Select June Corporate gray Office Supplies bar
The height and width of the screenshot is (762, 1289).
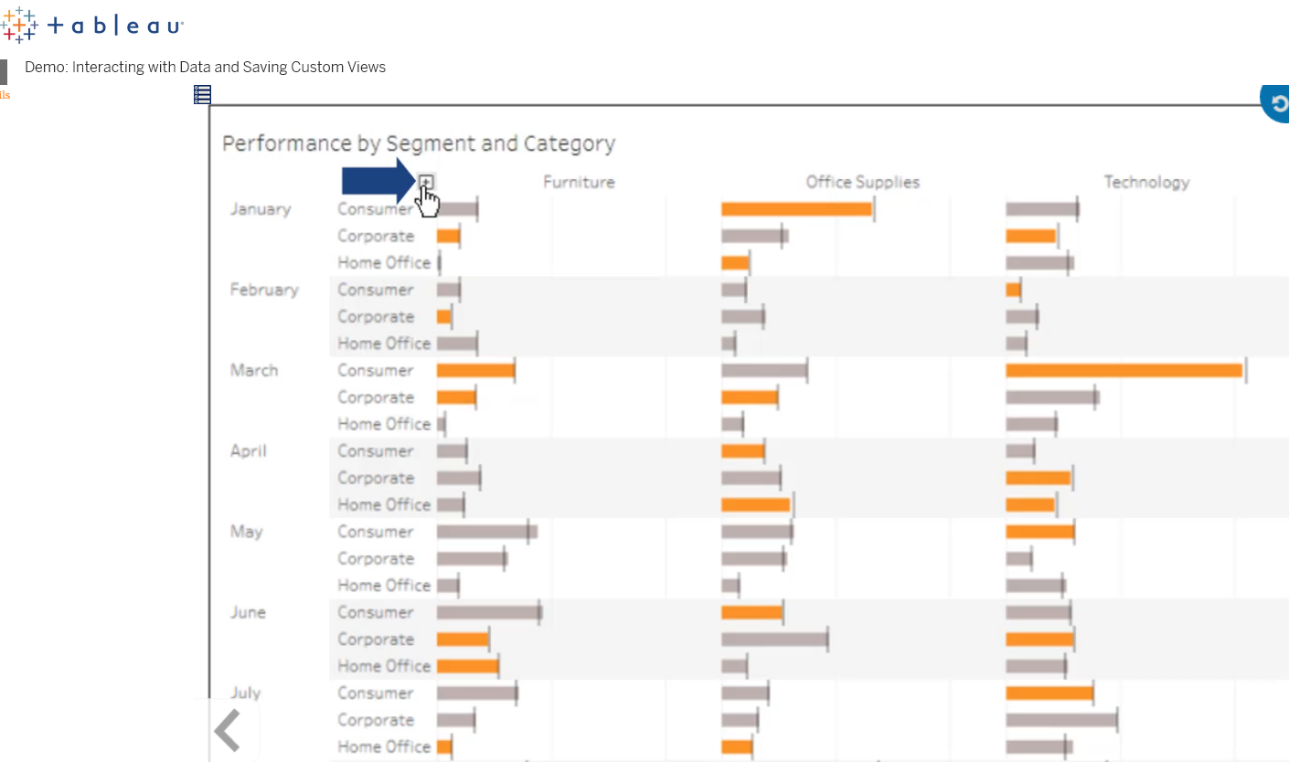point(774,639)
